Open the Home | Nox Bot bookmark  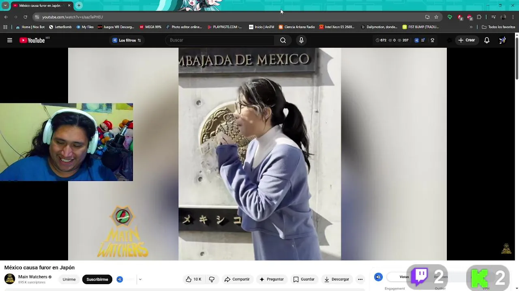click(x=30, y=27)
